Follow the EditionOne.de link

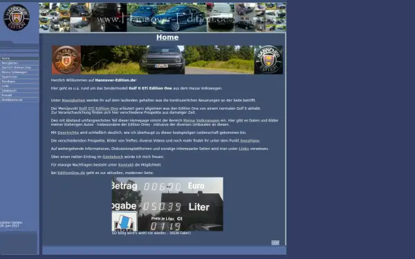click(x=71, y=173)
